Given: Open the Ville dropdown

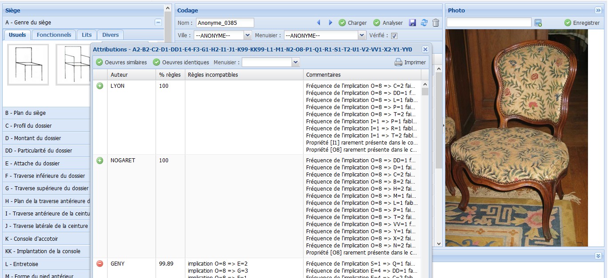Looking at the screenshot, I should coord(248,35).
